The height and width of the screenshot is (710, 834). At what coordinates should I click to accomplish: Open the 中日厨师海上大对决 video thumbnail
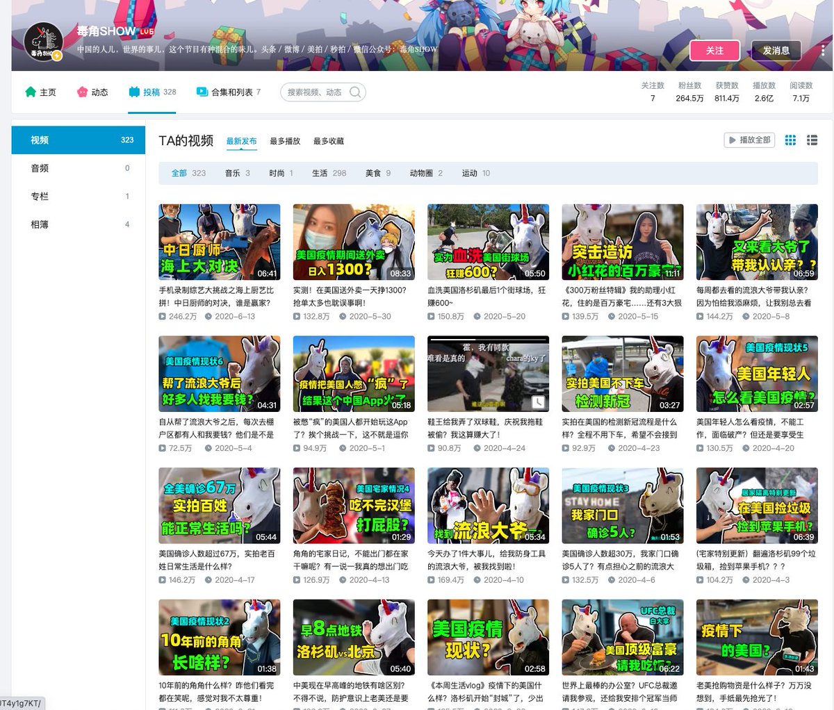219,242
